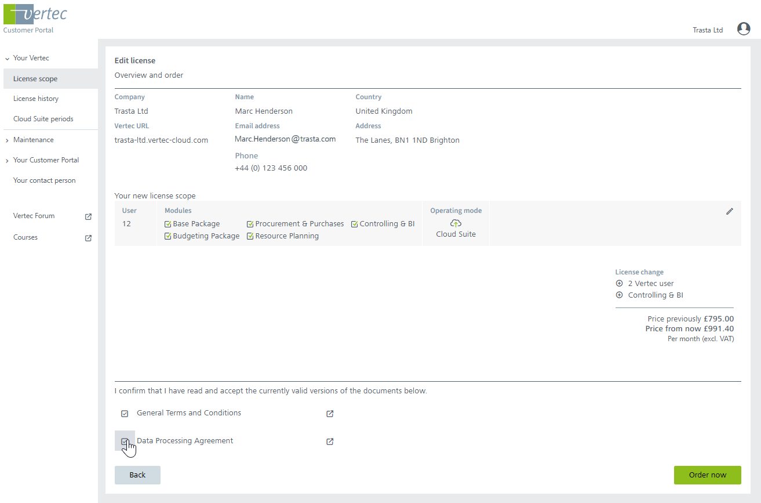Open License history in the sidebar
Image resolution: width=761 pixels, height=503 pixels.
36,99
